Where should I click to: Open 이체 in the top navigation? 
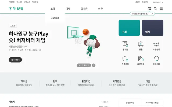(68, 9)
